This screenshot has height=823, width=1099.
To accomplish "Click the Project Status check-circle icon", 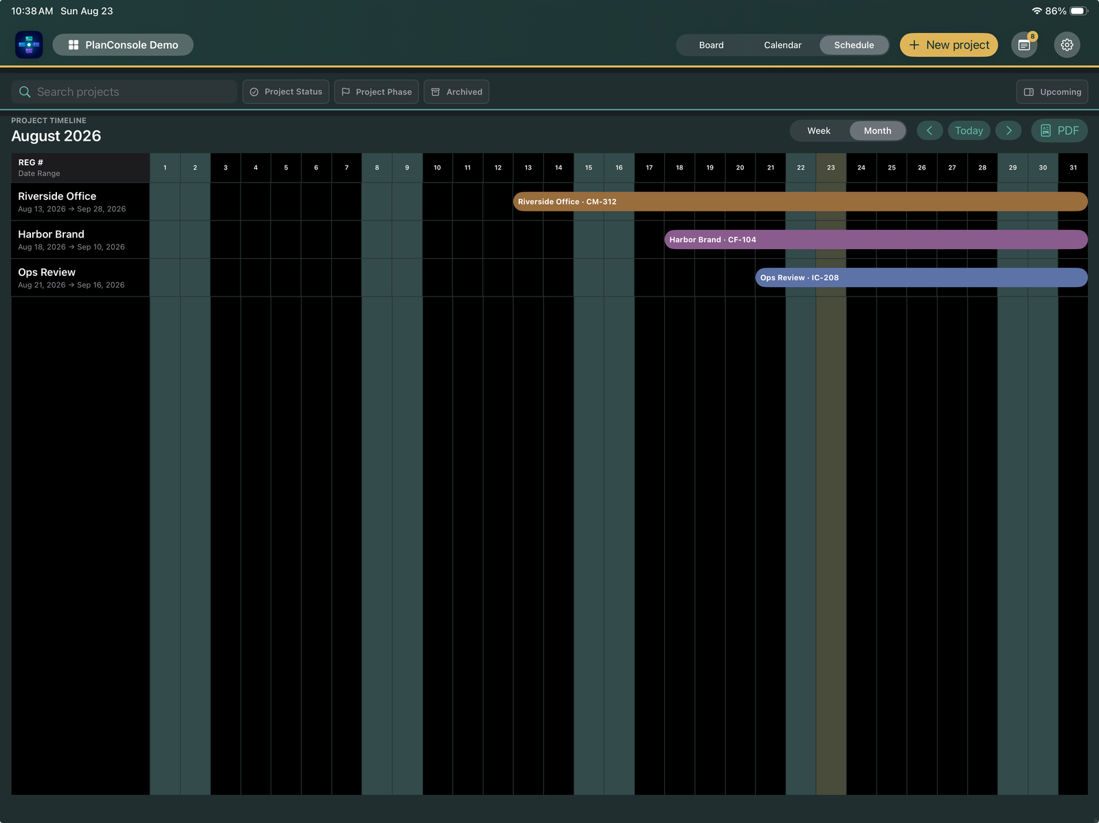I will pyautogui.click(x=254, y=92).
